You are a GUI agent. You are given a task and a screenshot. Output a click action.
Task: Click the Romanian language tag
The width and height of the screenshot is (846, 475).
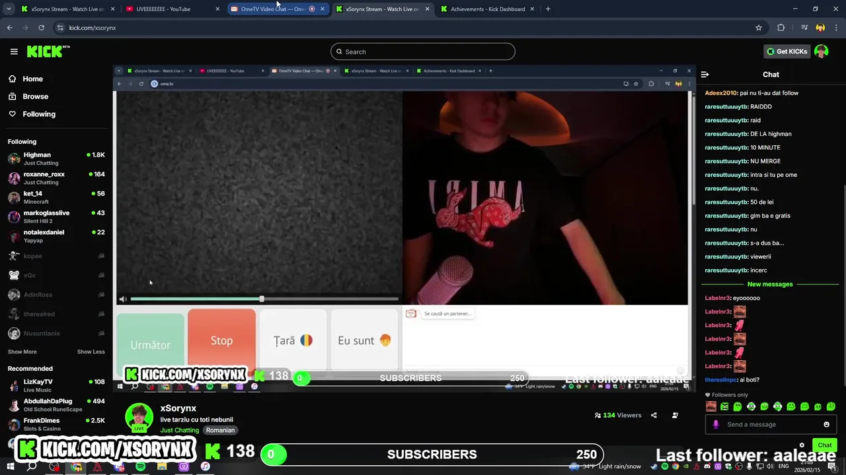click(x=220, y=430)
